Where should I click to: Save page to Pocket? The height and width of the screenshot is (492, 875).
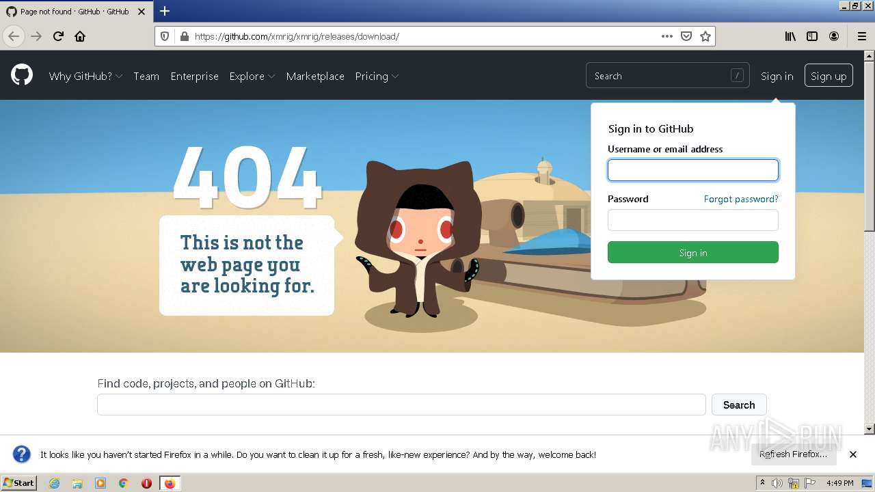tap(686, 36)
